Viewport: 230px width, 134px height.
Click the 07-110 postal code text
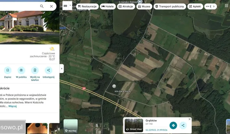[x=149, y=124]
